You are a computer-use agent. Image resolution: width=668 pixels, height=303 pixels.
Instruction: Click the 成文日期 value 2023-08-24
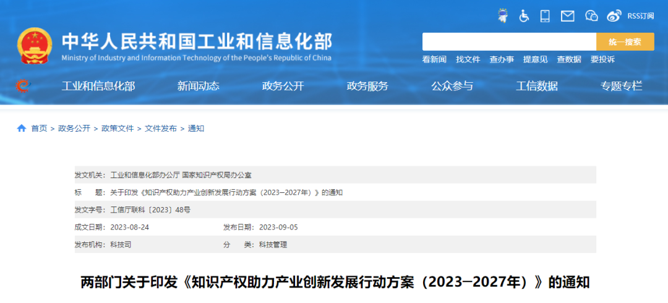(129, 227)
